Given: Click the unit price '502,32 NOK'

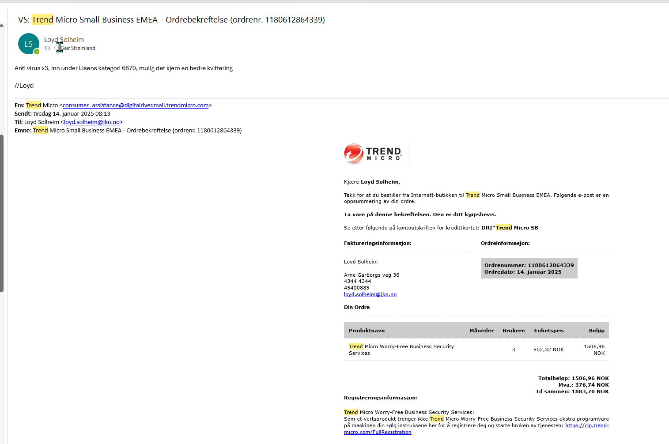Looking at the screenshot, I should click(549, 350).
